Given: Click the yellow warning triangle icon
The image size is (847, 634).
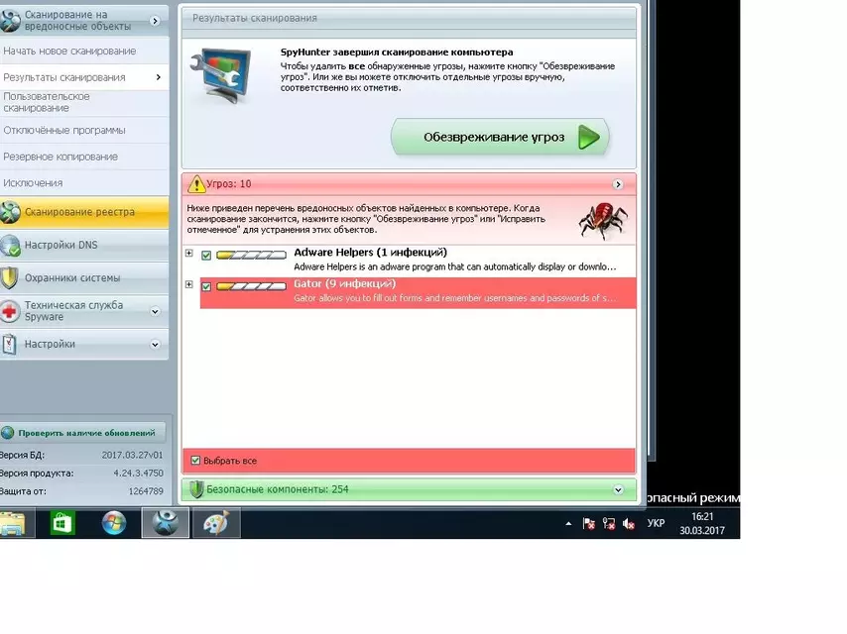Looking at the screenshot, I should coord(196,184).
